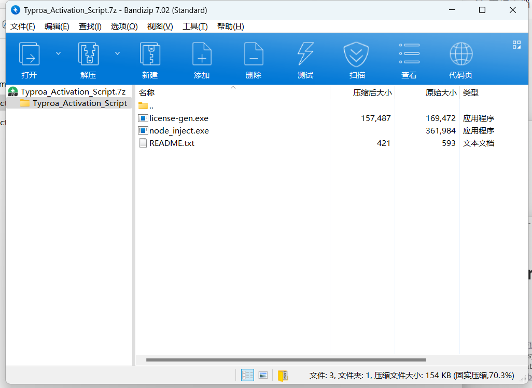
Task: Click the Open (打开) toolbar icon
Action: 29,53
